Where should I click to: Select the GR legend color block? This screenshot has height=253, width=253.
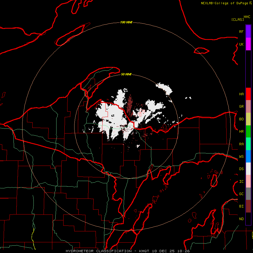pyautogui.click(x=248, y=107)
